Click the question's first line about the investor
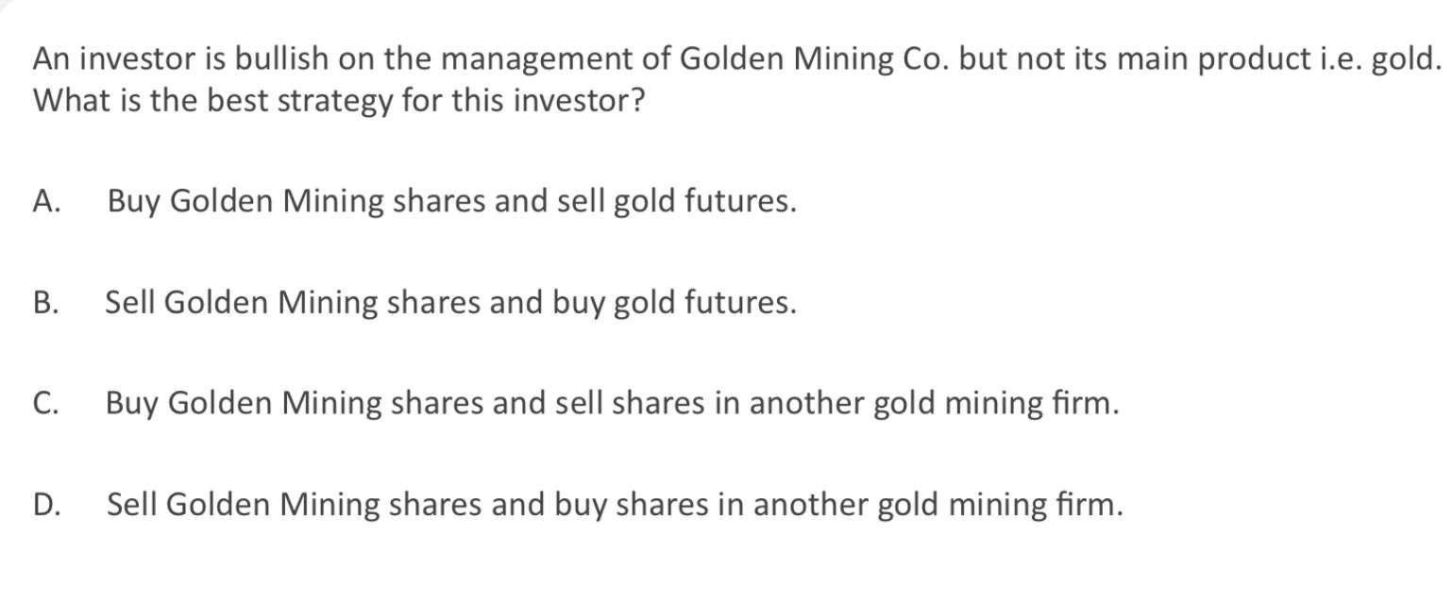 click(x=736, y=59)
